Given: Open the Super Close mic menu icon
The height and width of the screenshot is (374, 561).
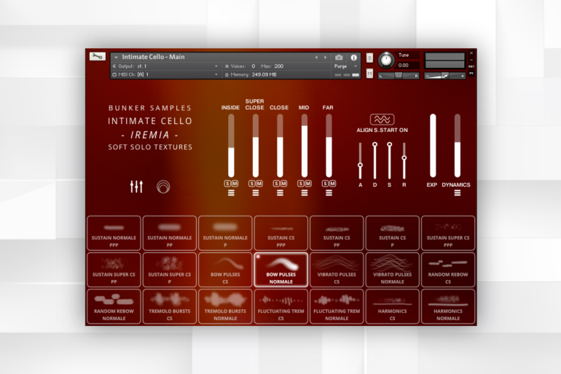Looking at the screenshot, I should [x=256, y=193].
